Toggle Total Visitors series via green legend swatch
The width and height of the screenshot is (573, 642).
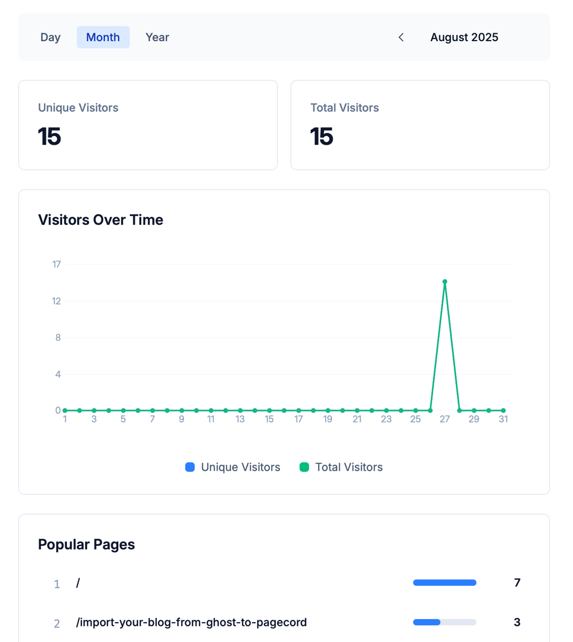[304, 467]
